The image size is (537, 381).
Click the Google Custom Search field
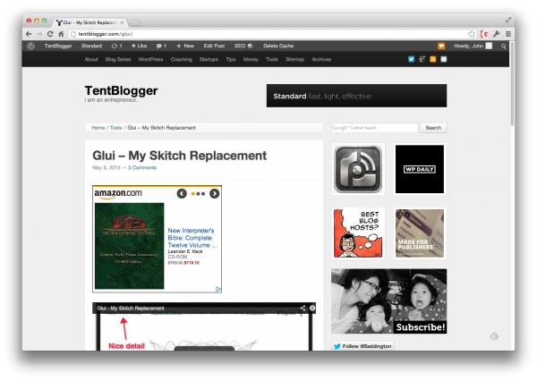coord(375,128)
